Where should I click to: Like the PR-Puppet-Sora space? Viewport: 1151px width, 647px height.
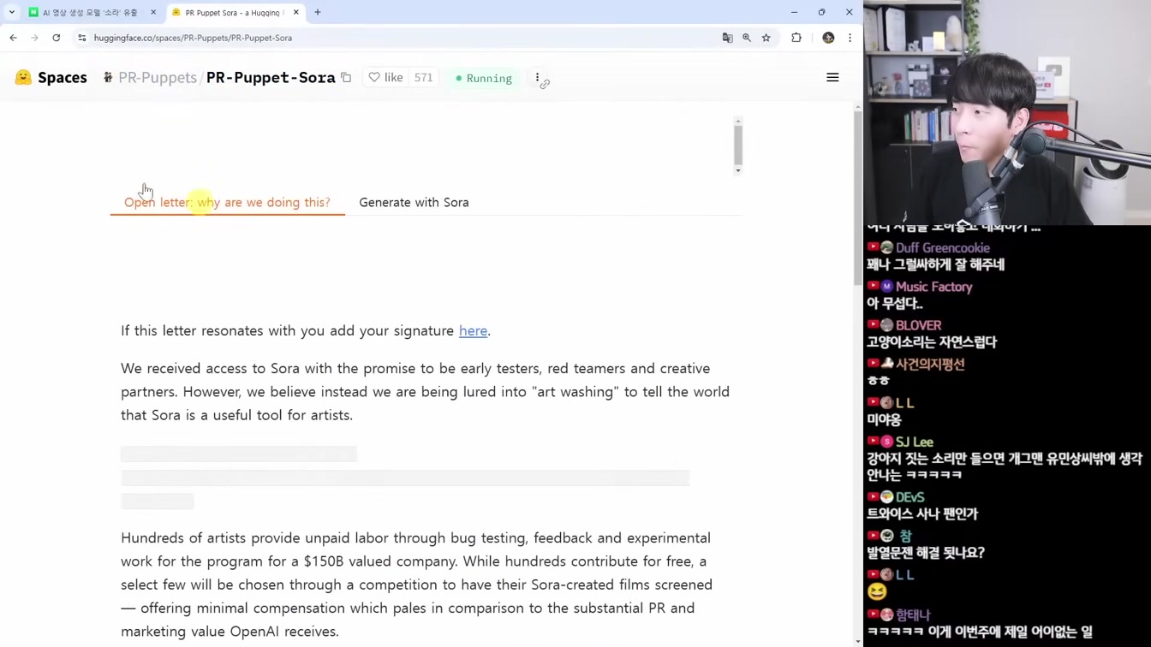385,78
